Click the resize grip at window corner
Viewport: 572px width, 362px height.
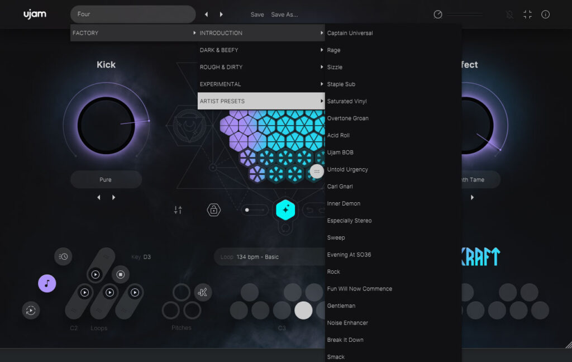[568, 344]
